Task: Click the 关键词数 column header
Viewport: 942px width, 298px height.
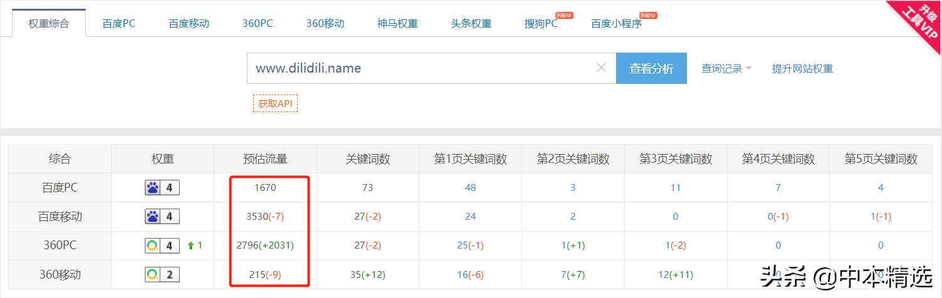Action: [x=368, y=159]
